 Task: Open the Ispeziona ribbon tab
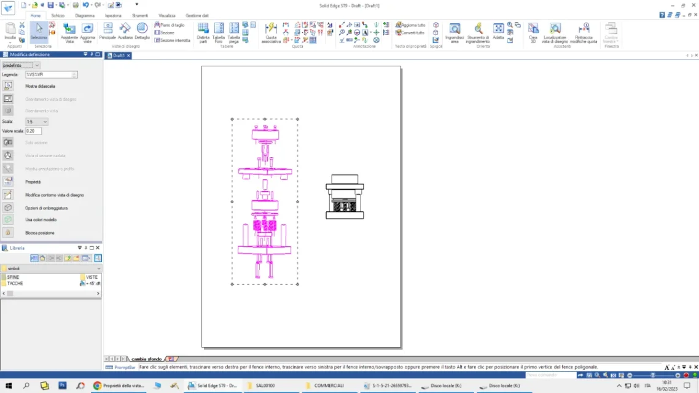tap(113, 15)
